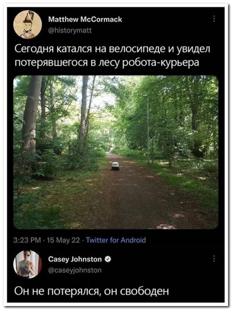The height and width of the screenshot is (310, 232).
Task: Click the 3:23 PM timestamp
Action: [27, 240]
